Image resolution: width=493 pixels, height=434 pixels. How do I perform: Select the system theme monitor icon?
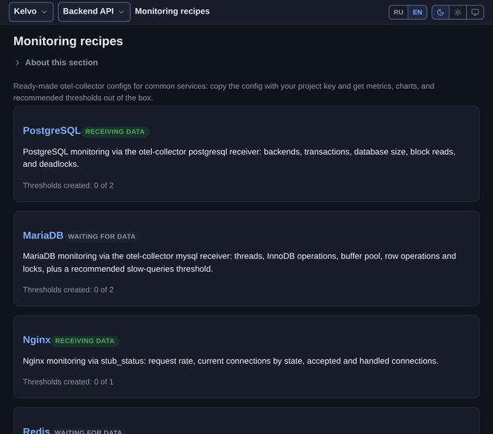(x=475, y=12)
